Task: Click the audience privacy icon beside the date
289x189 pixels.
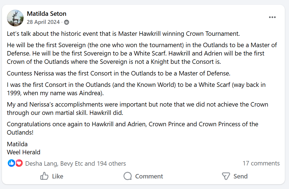Action: tap(67, 22)
